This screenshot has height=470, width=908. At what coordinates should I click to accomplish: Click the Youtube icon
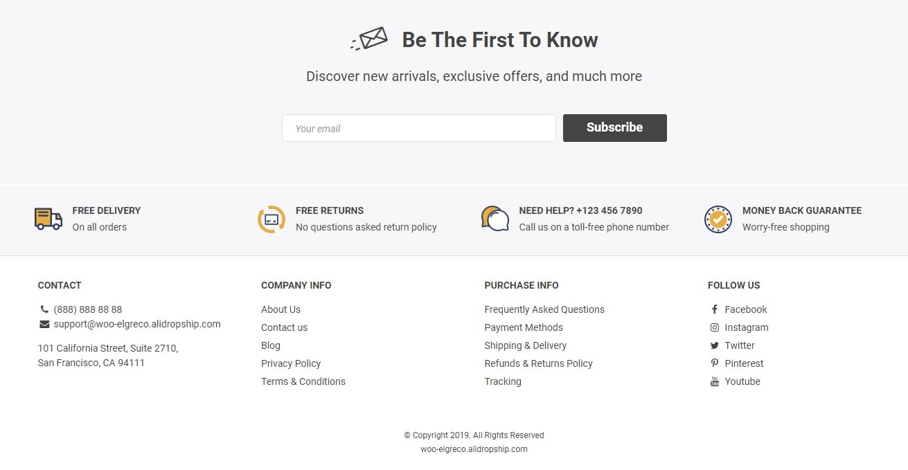click(715, 381)
